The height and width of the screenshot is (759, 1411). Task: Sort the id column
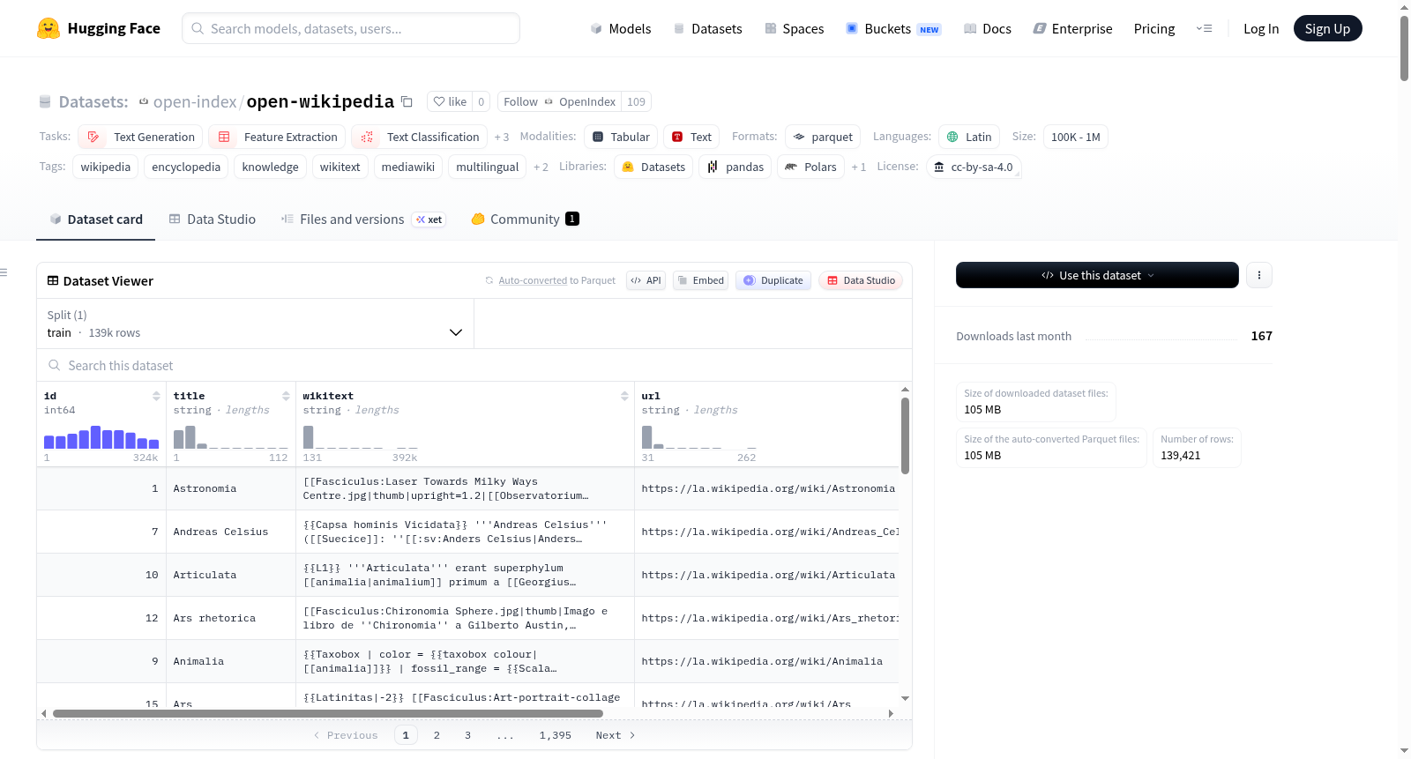click(x=156, y=396)
